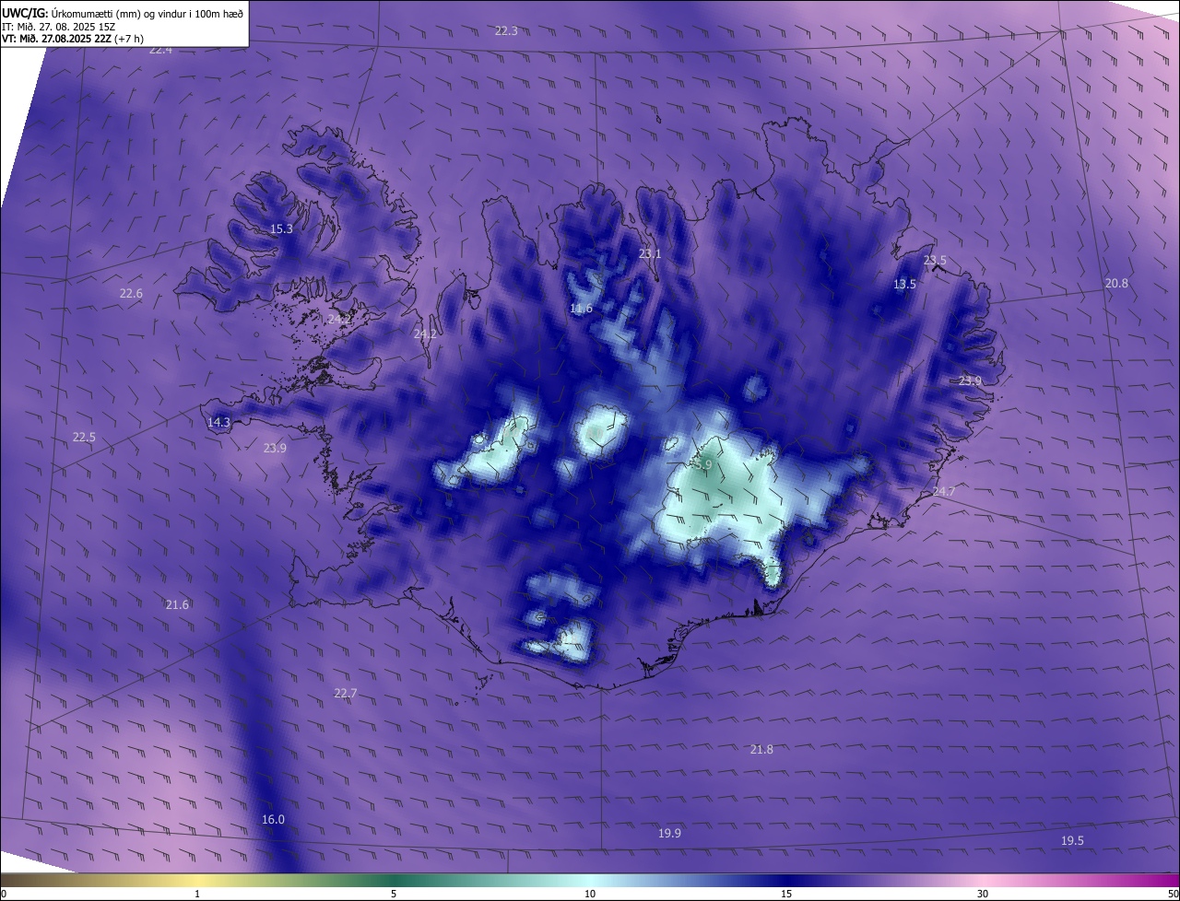The image size is (1180, 901).
Task: Click the 20.8 value label
Action: [x=1116, y=283]
